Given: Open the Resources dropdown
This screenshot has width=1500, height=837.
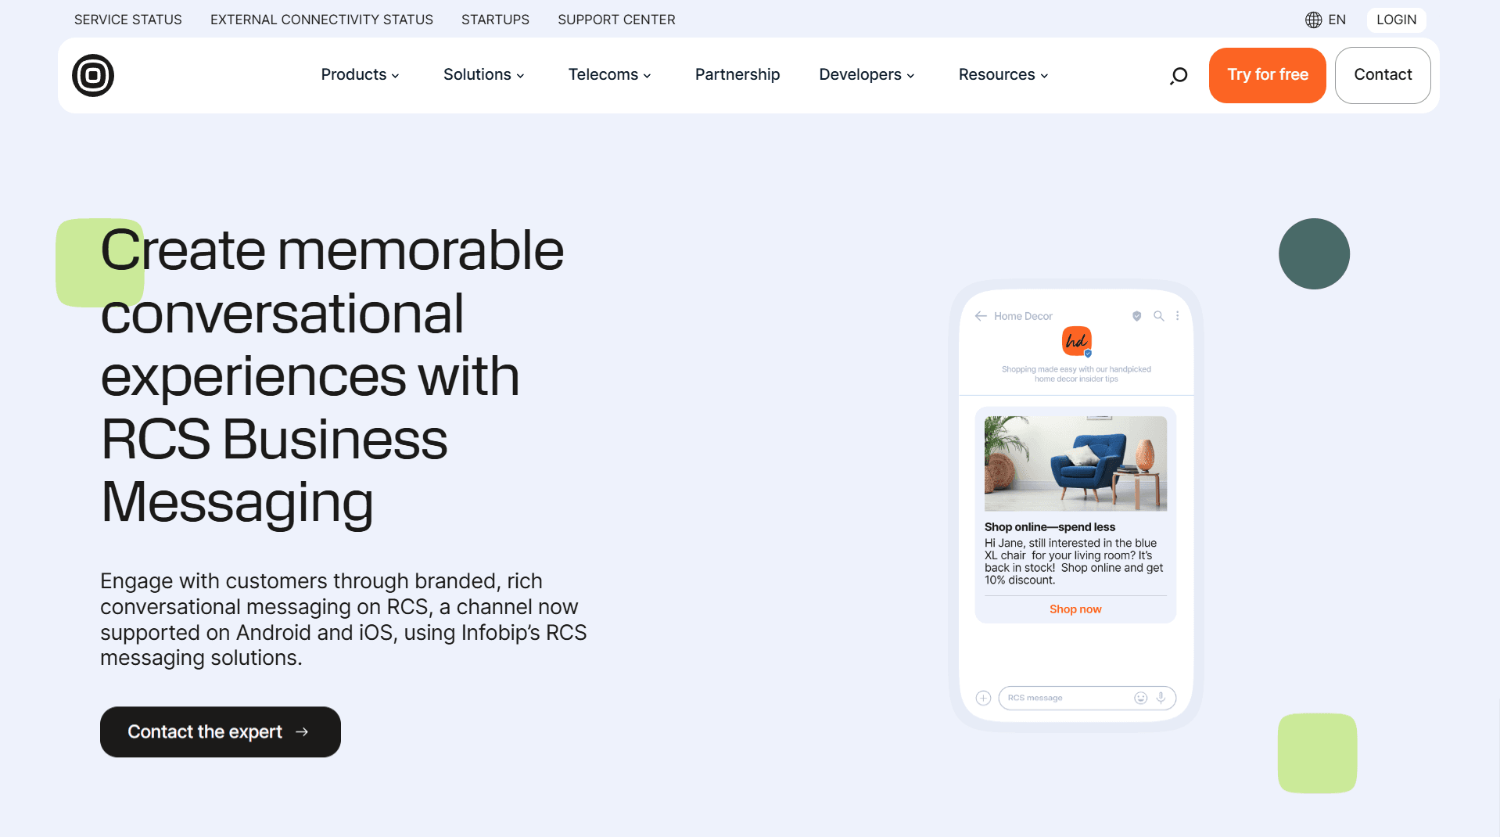Looking at the screenshot, I should pos(1003,74).
